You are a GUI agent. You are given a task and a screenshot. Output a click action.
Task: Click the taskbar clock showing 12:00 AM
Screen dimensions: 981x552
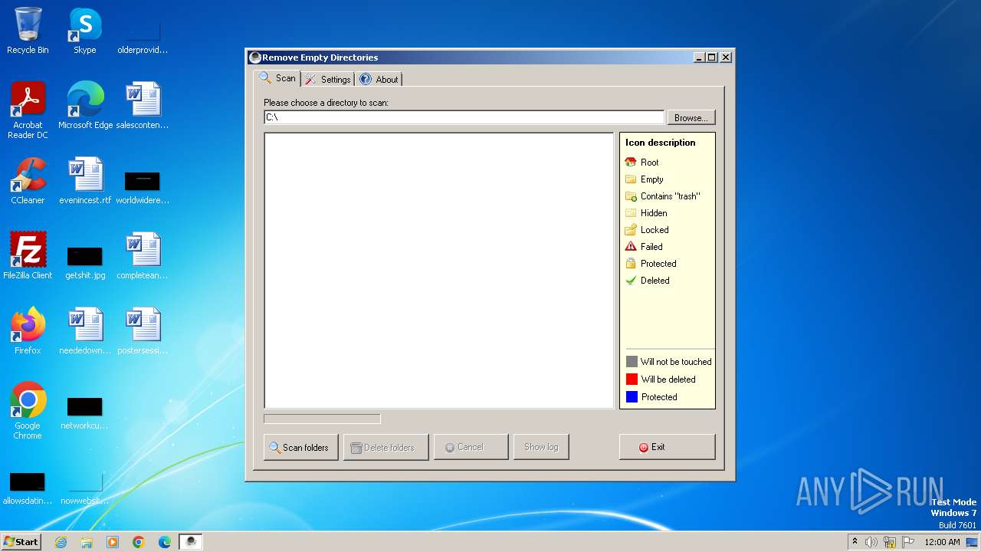942,542
